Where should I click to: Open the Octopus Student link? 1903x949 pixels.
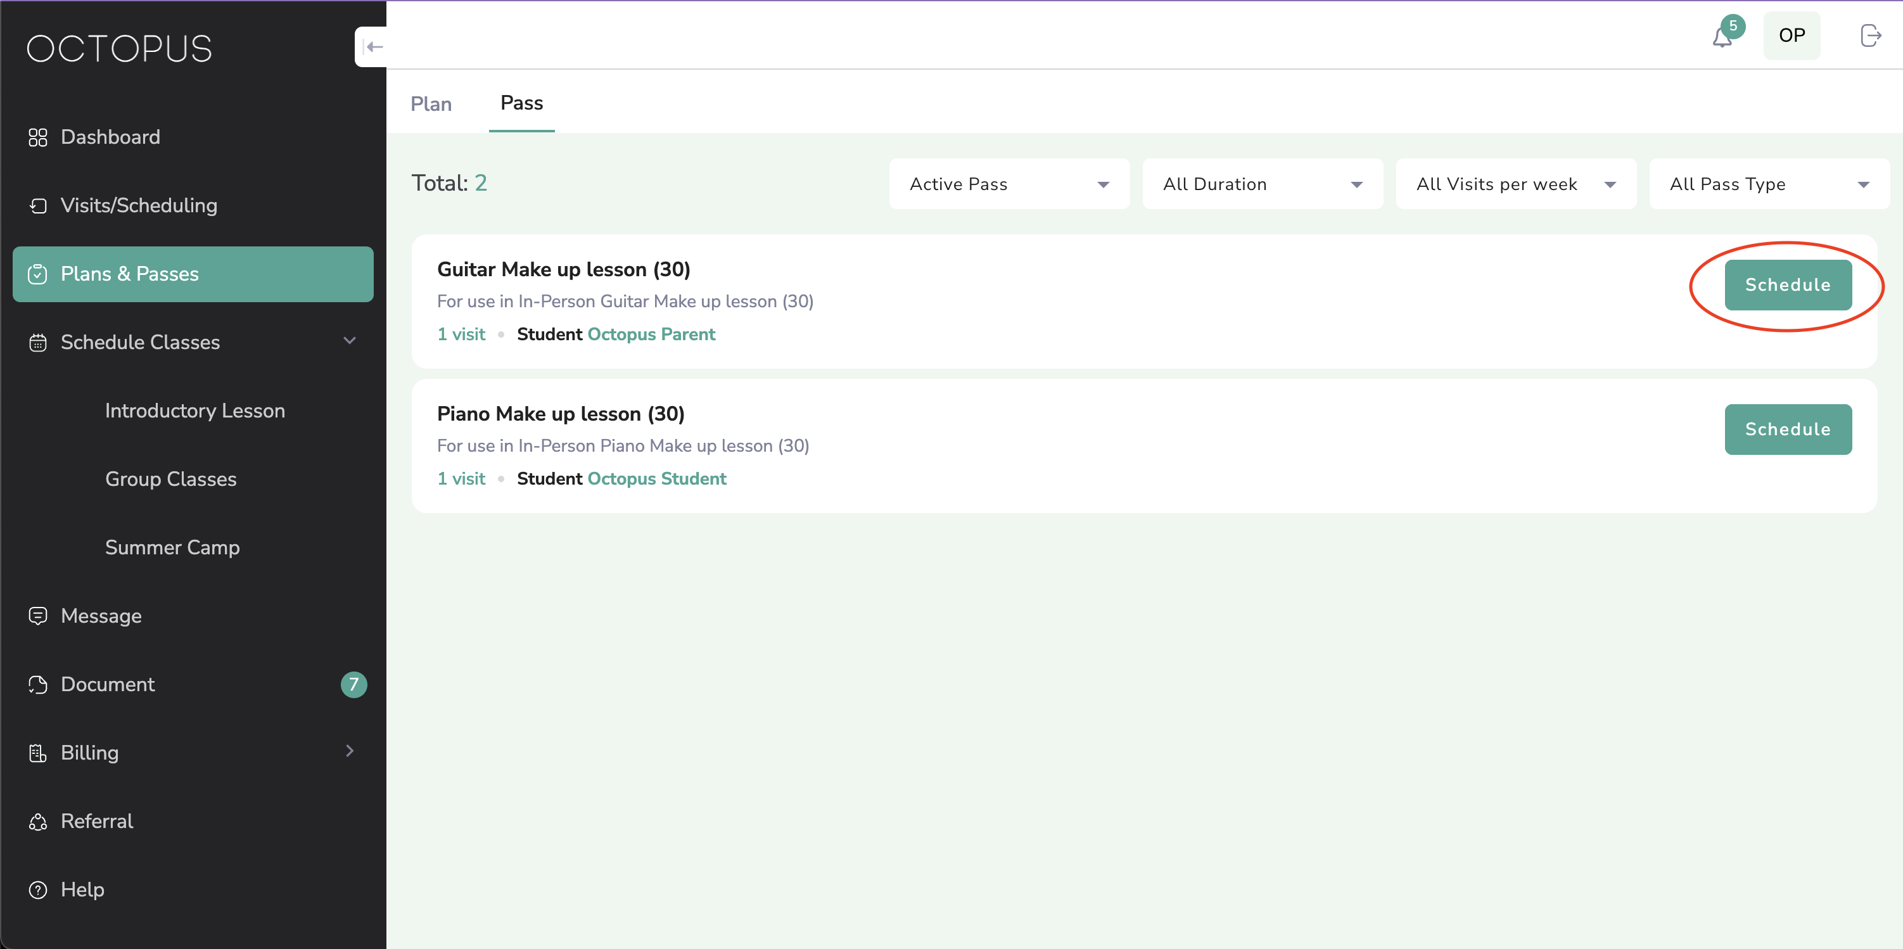coord(657,480)
